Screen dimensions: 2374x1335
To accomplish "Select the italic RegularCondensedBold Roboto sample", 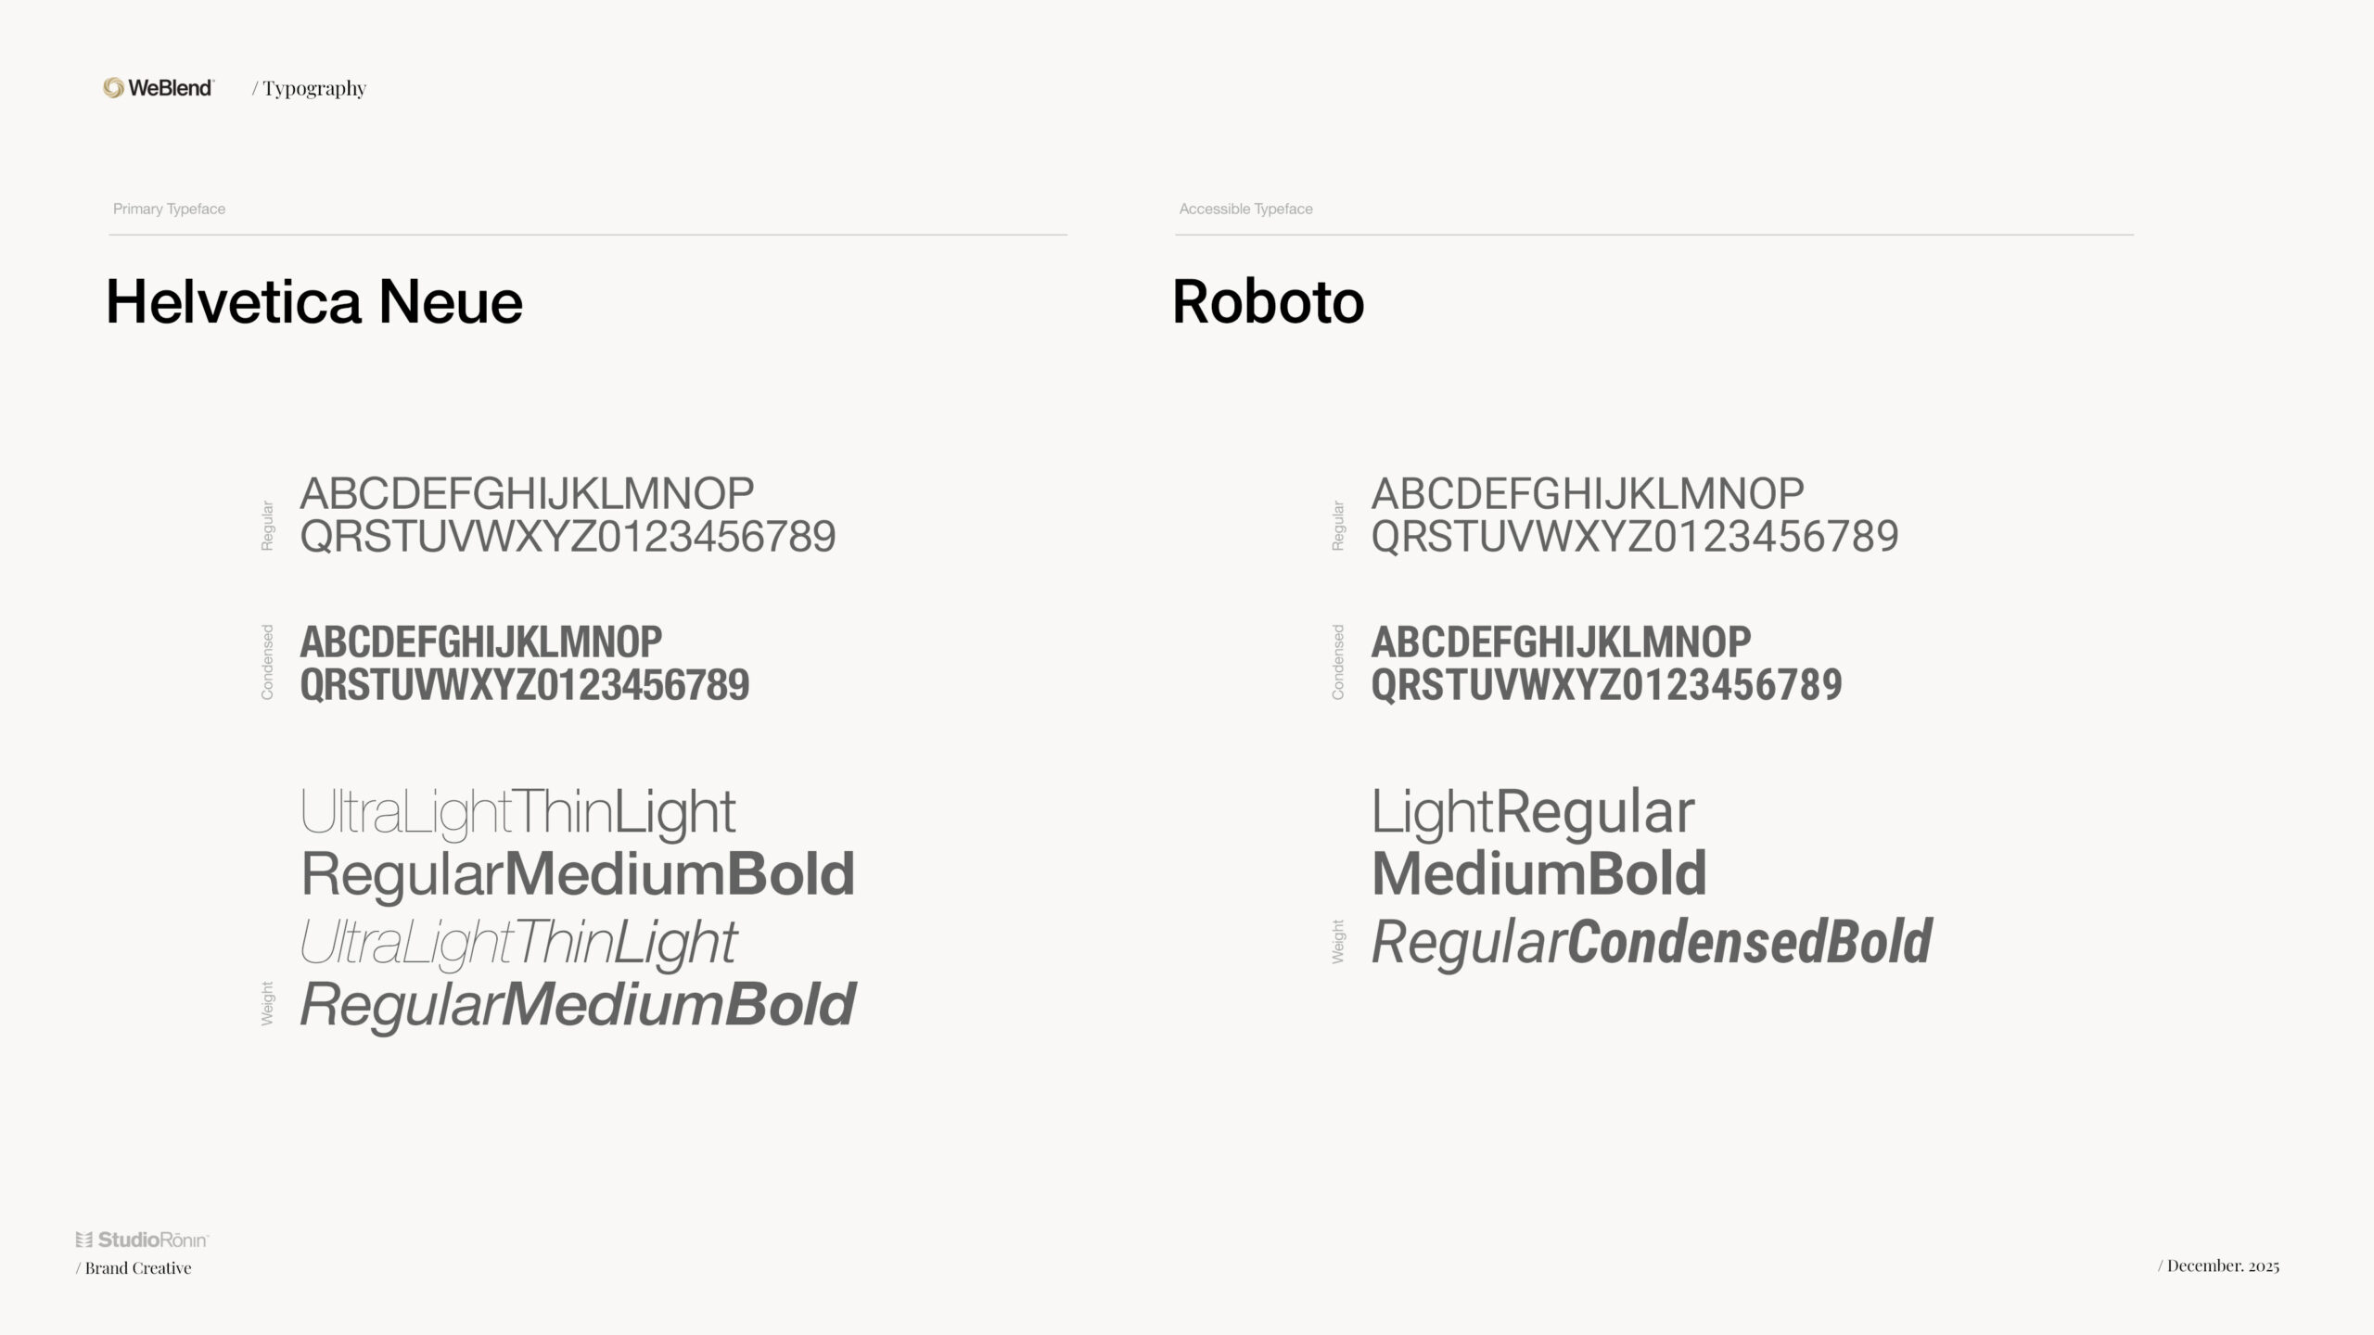I will click(x=1651, y=942).
